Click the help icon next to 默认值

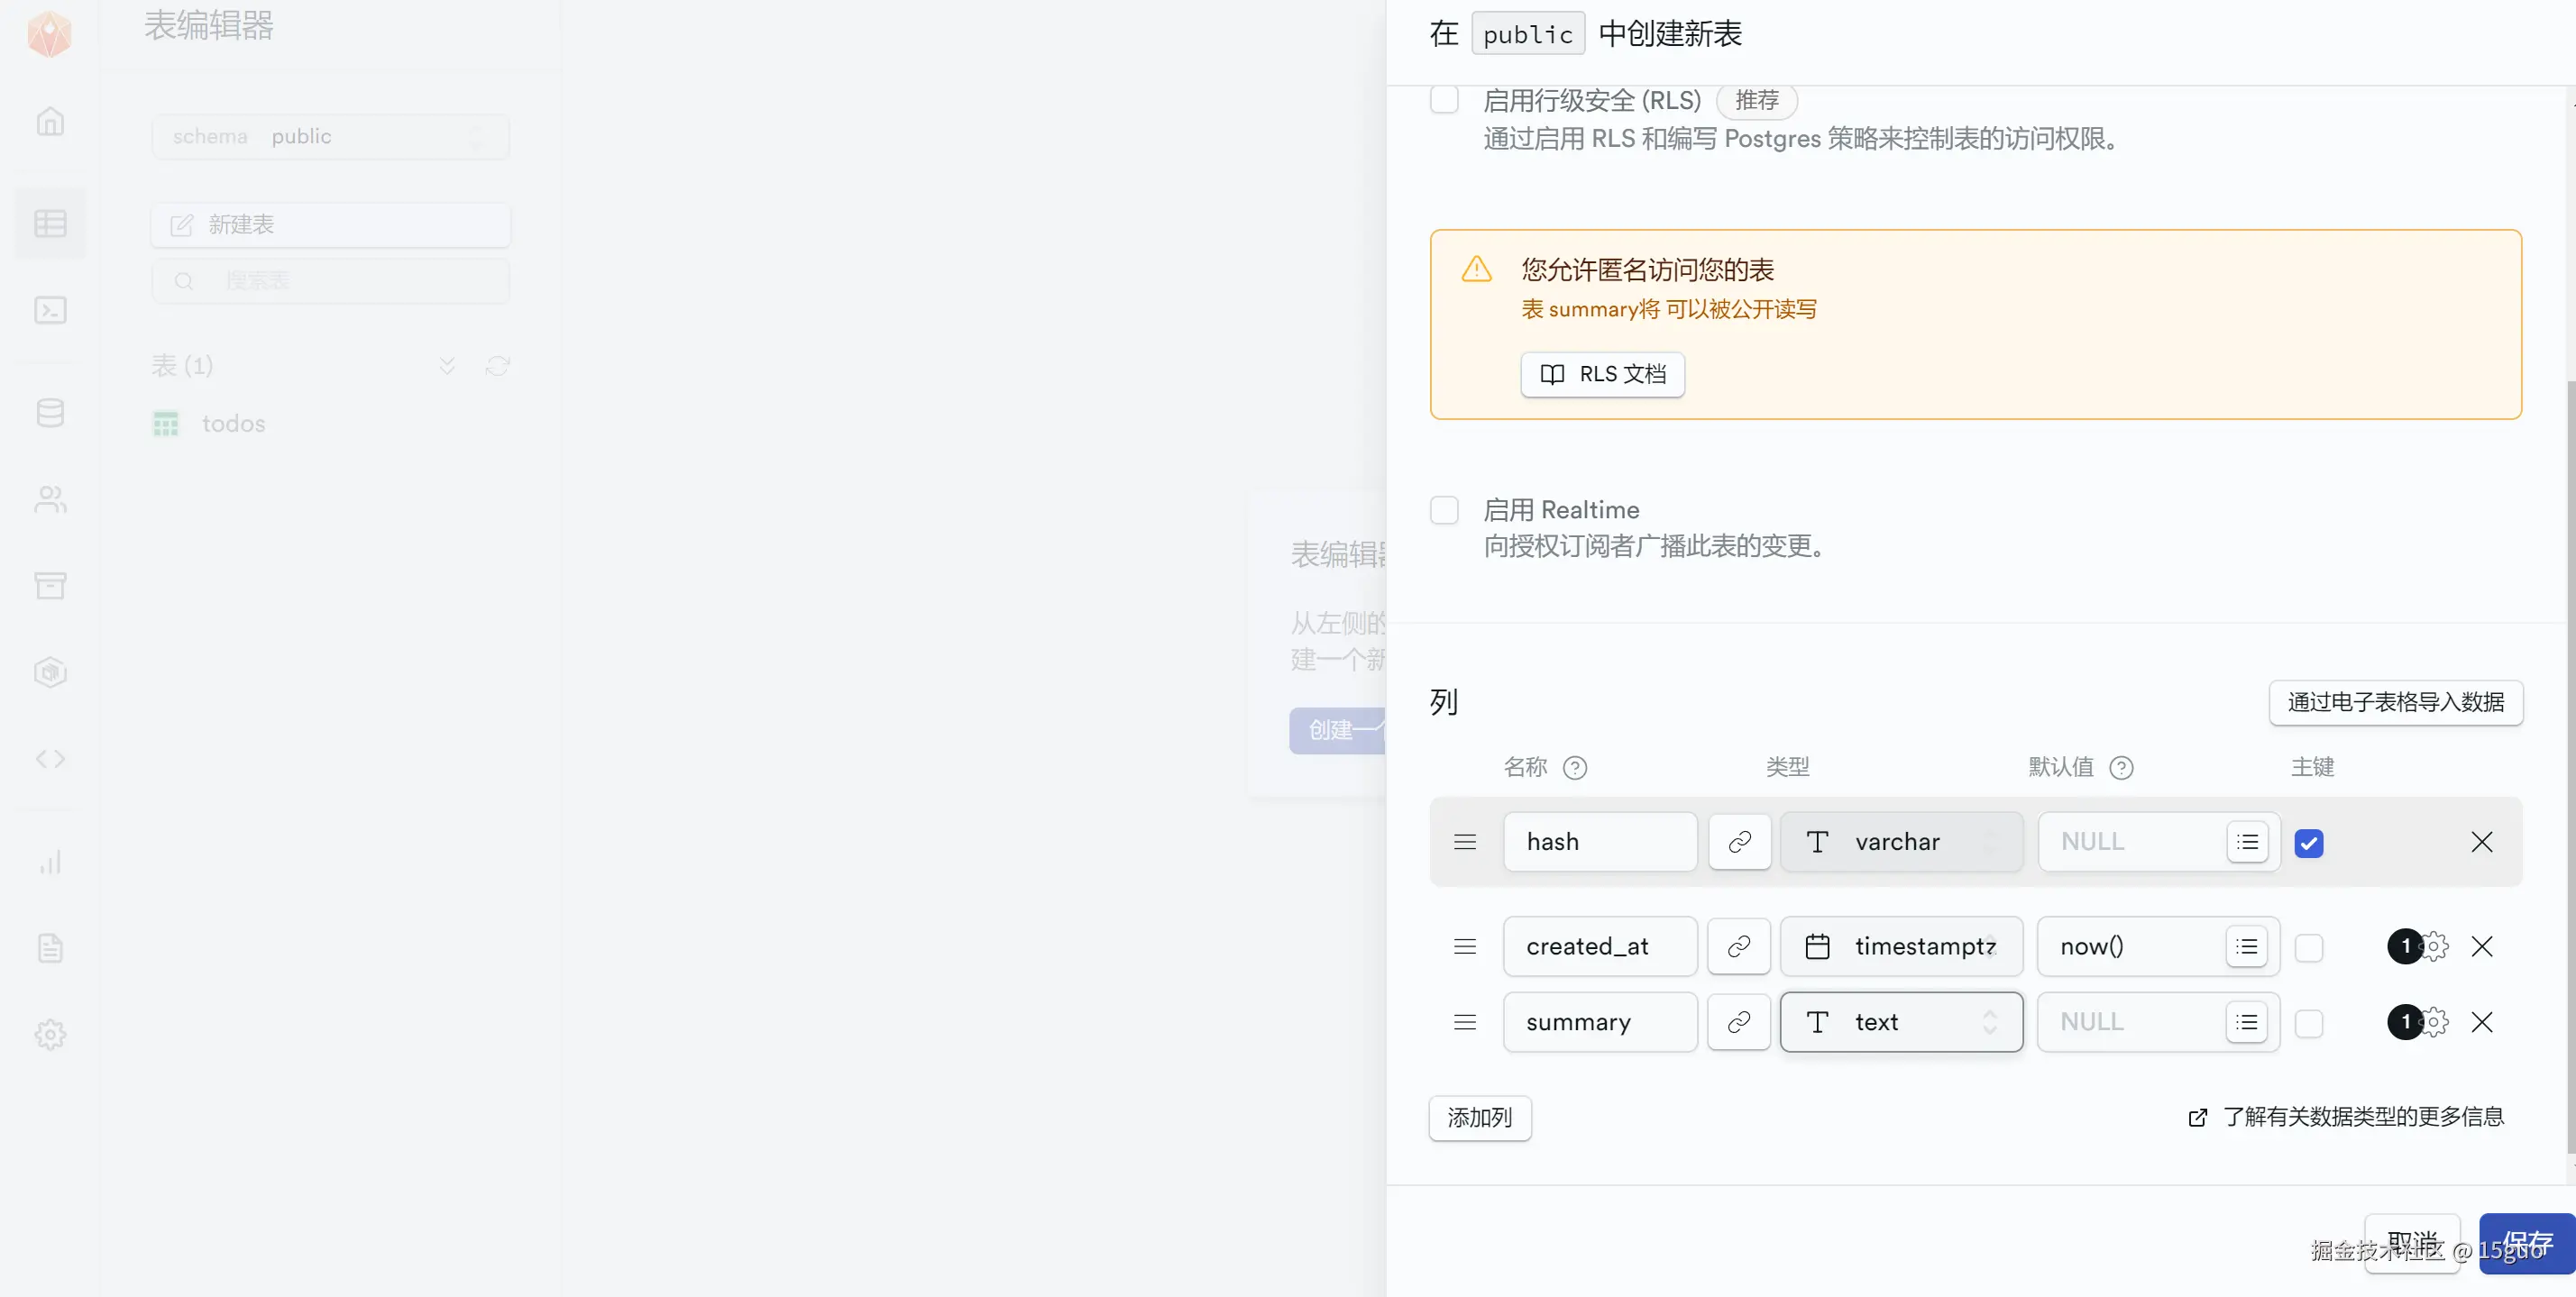pos(2120,767)
